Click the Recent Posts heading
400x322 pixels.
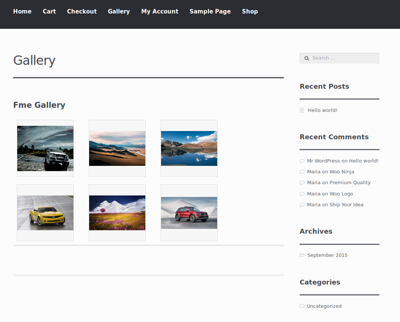pyautogui.click(x=324, y=86)
